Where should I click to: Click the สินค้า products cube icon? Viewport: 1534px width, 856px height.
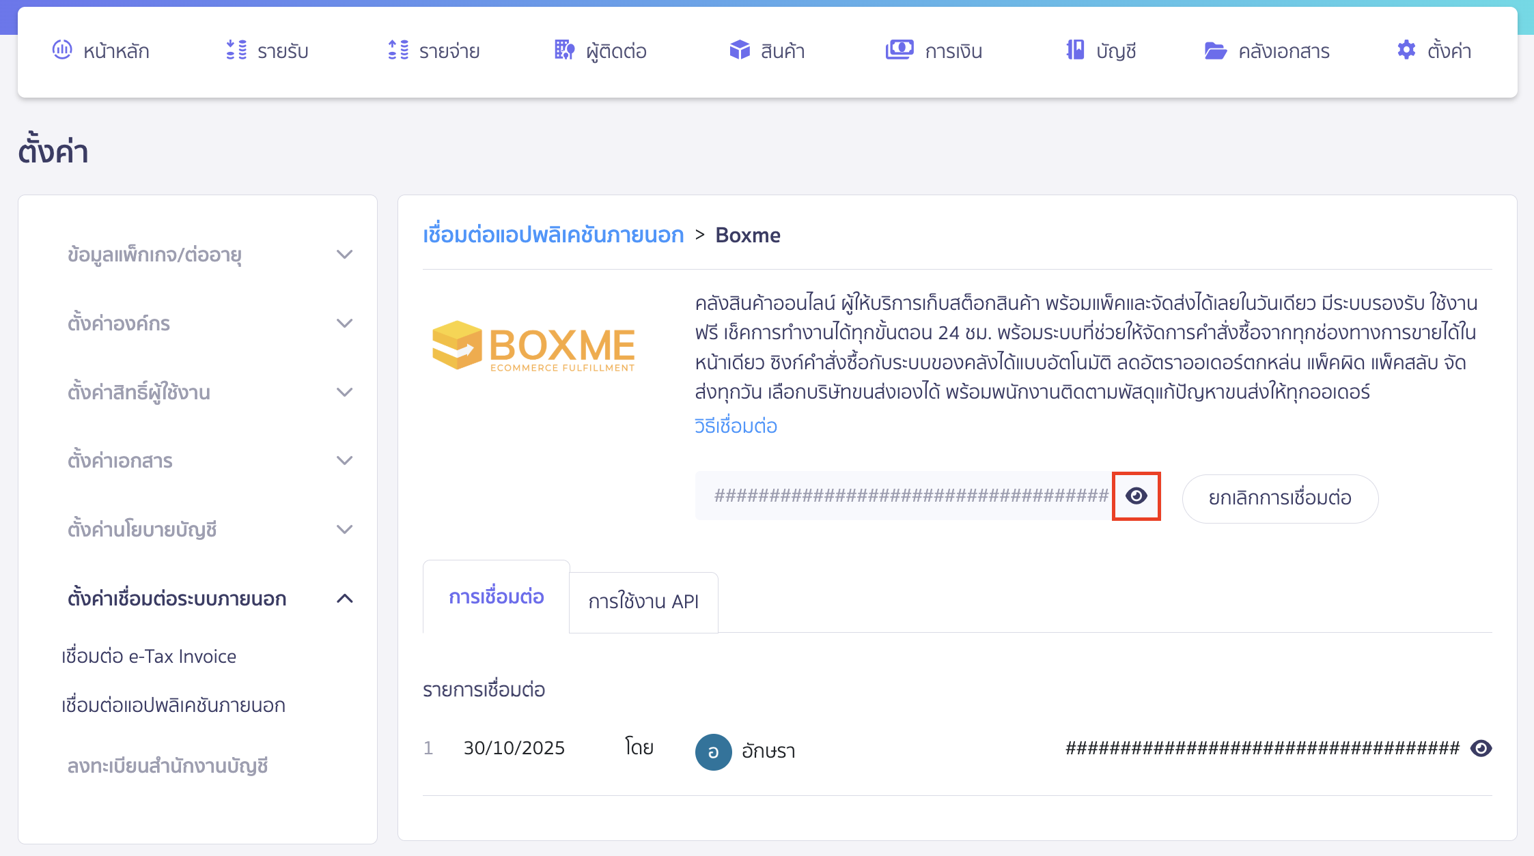tap(739, 50)
